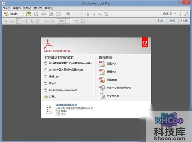
Task: Open the 编辑(E) menu
Action: click(17, 8)
